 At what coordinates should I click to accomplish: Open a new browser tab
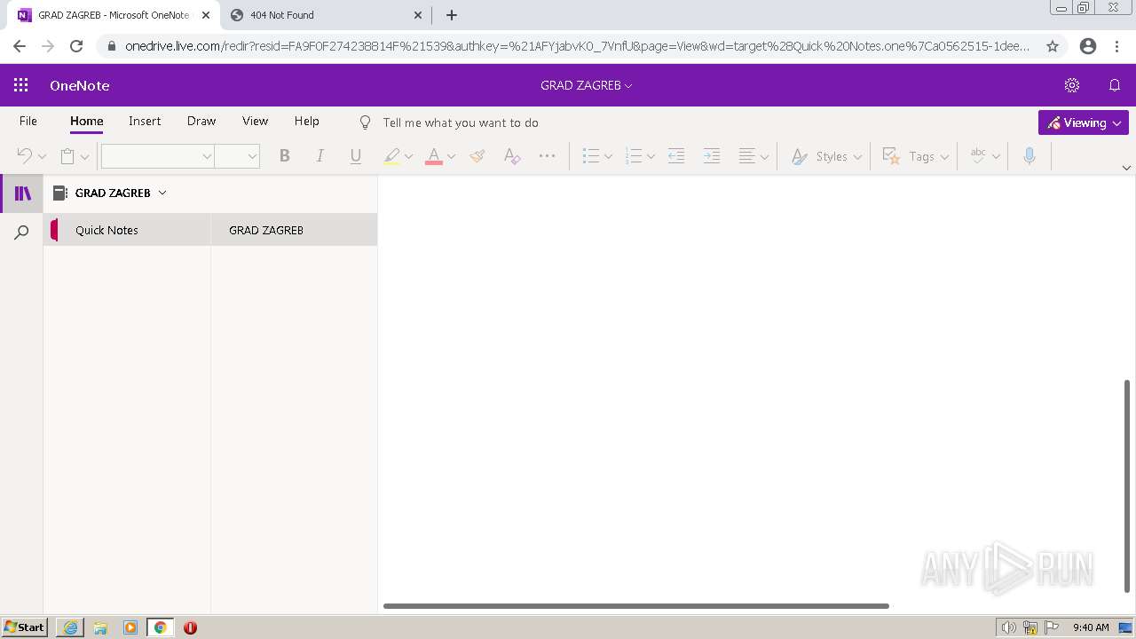click(452, 15)
